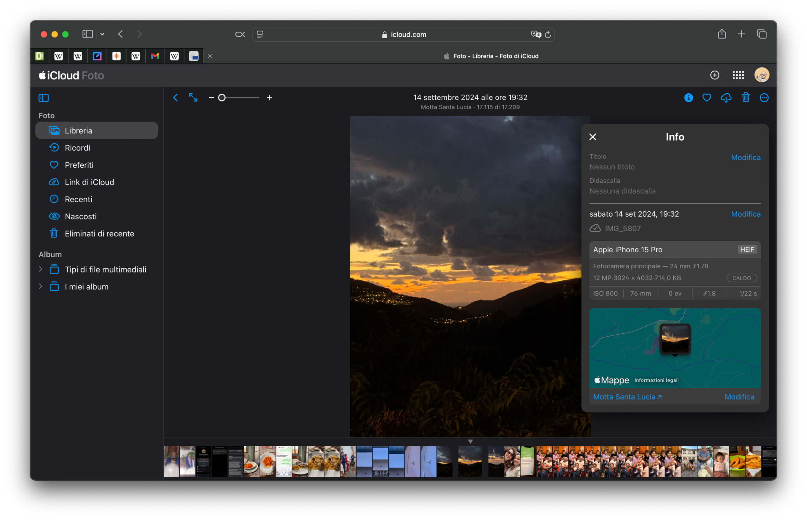Expand the I miei album group

coord(40,286)
